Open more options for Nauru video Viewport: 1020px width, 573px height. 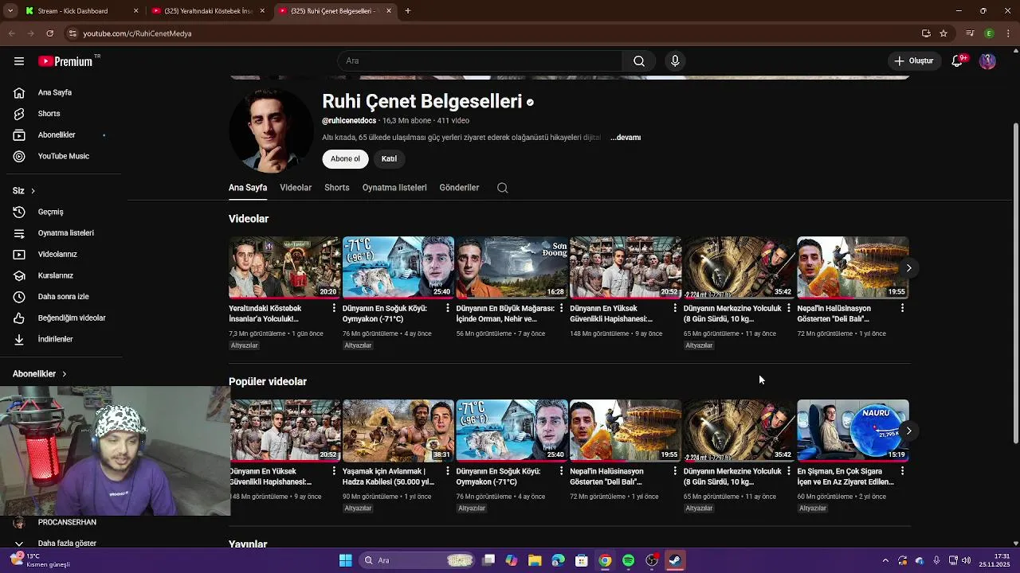coord(902,471)
